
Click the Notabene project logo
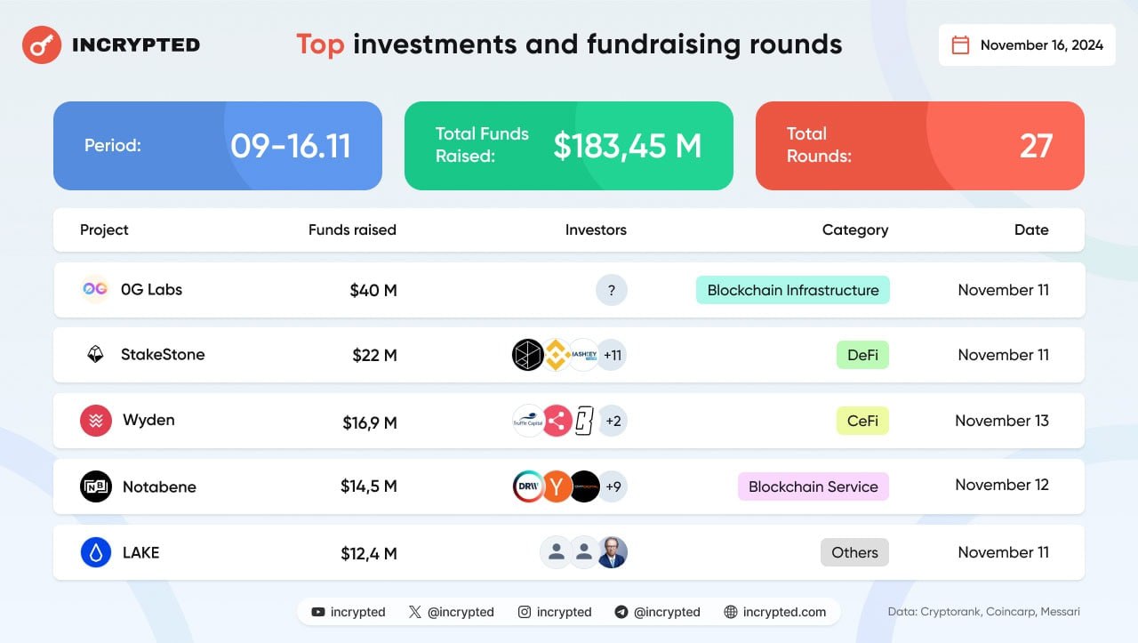point(96,486)
